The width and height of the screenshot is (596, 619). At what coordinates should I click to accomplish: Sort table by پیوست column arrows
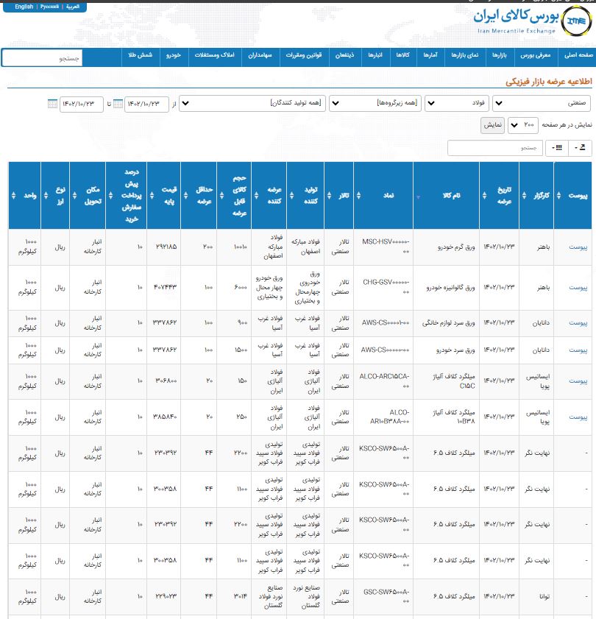point(558,195)
